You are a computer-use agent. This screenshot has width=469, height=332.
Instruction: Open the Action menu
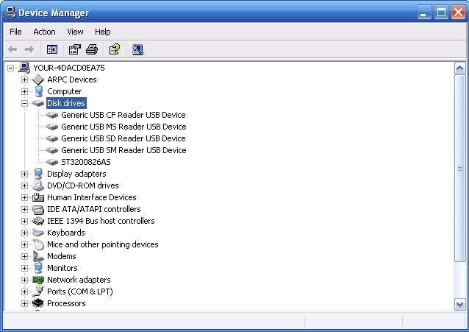44,32
